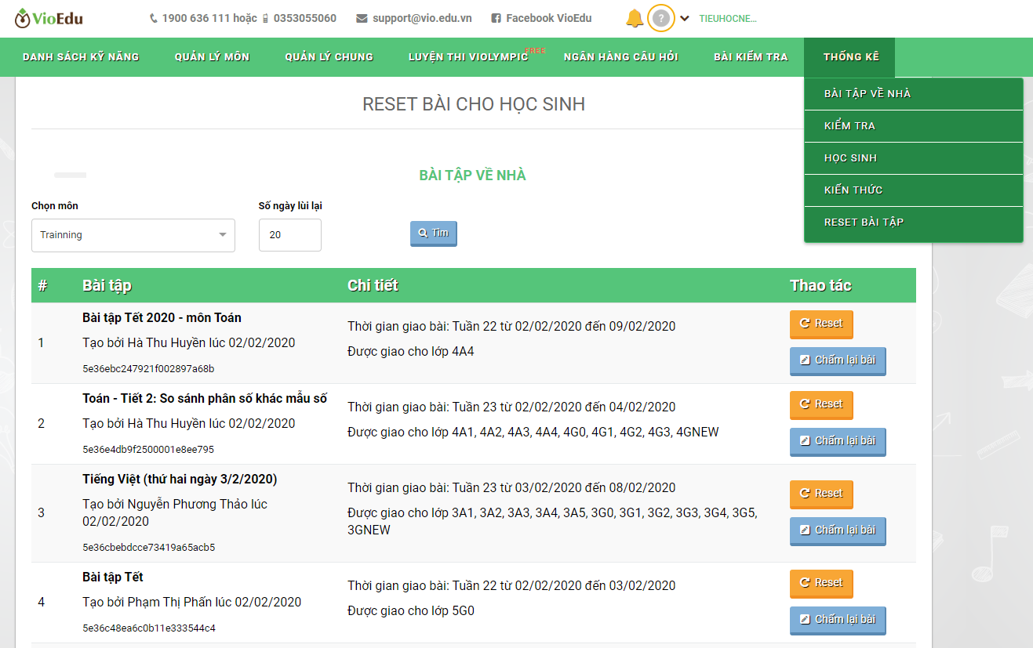Open the notification bell

coord(635,18)
